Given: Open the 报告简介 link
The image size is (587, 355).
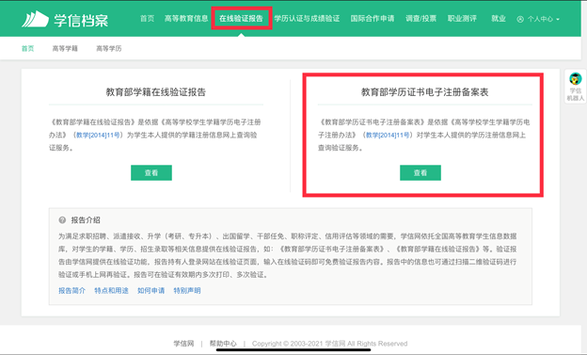Looking at the screenshot, I should coord(71,291).
